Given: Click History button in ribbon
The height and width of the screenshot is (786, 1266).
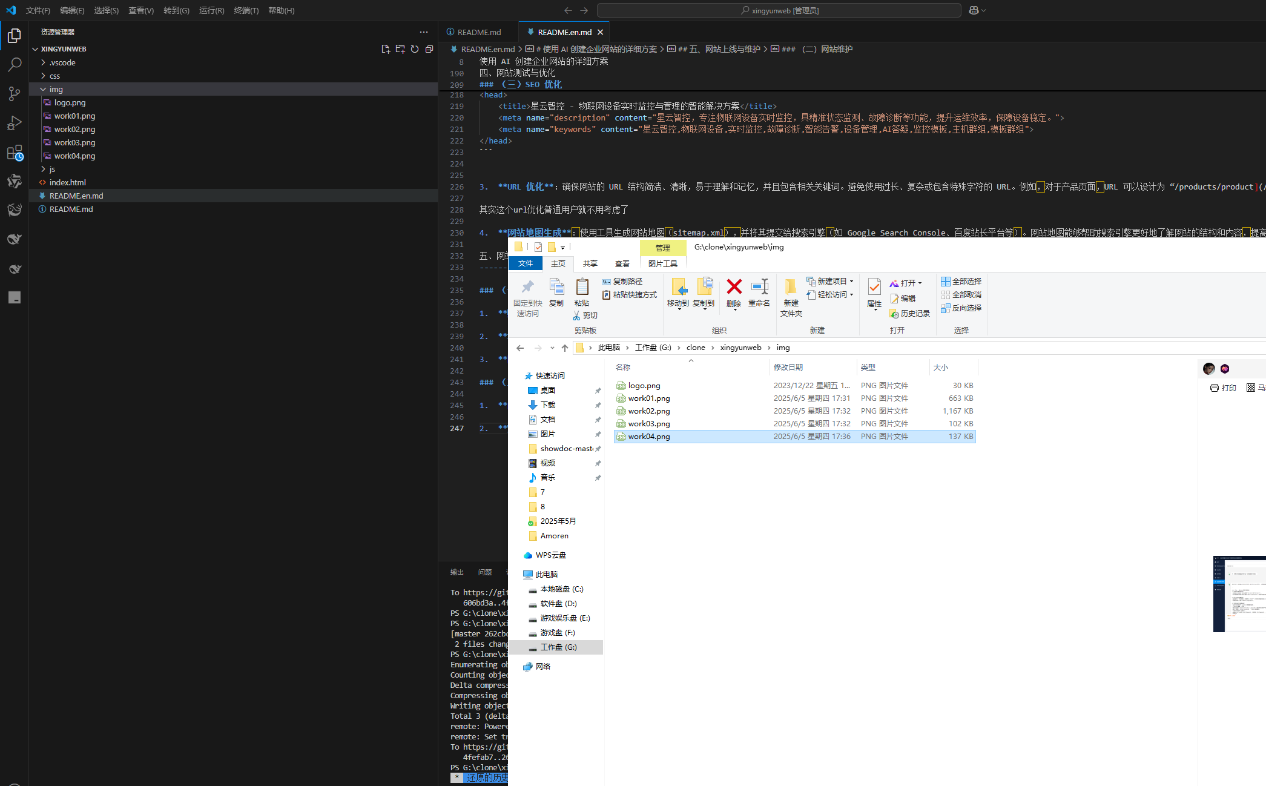Looking at the screenshot, I should (x=909, y=314).
